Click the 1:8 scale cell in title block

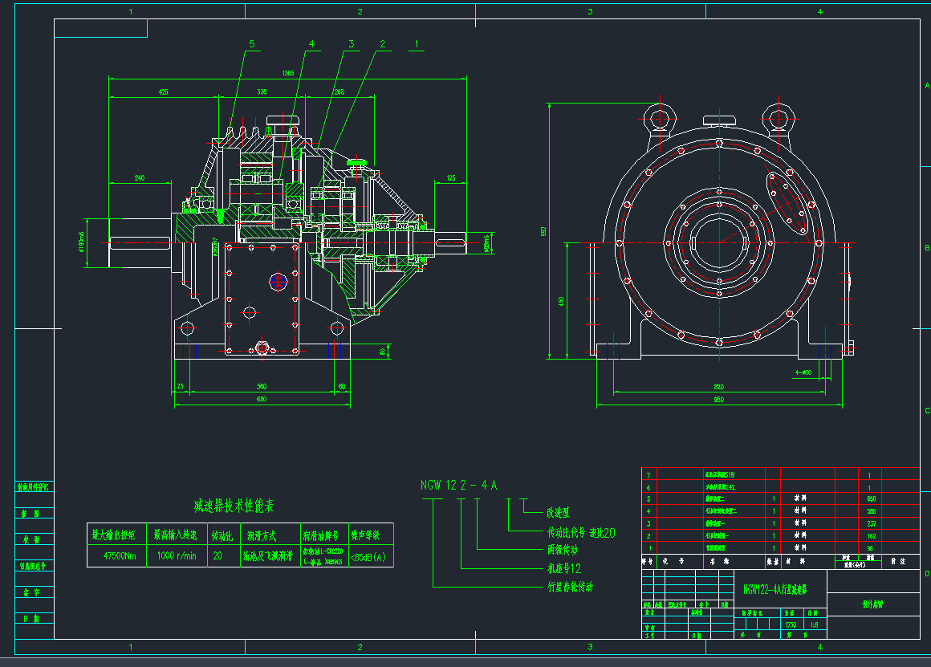click(815, 624)
